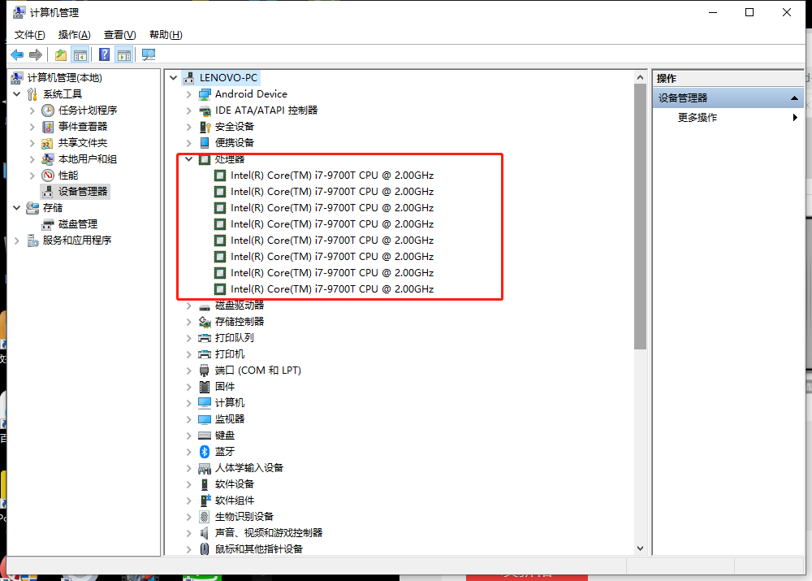Click the device list vertical scrollbar thumb
The image size is (812, 581).
point(640,216)
